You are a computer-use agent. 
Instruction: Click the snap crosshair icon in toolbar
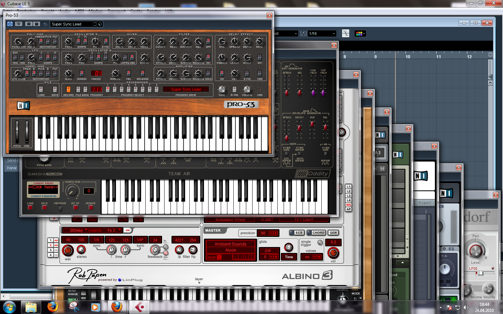click(345, 33)
